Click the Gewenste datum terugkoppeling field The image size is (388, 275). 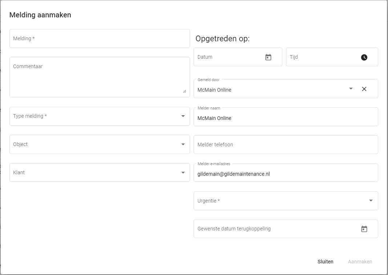tap(276, 229)
